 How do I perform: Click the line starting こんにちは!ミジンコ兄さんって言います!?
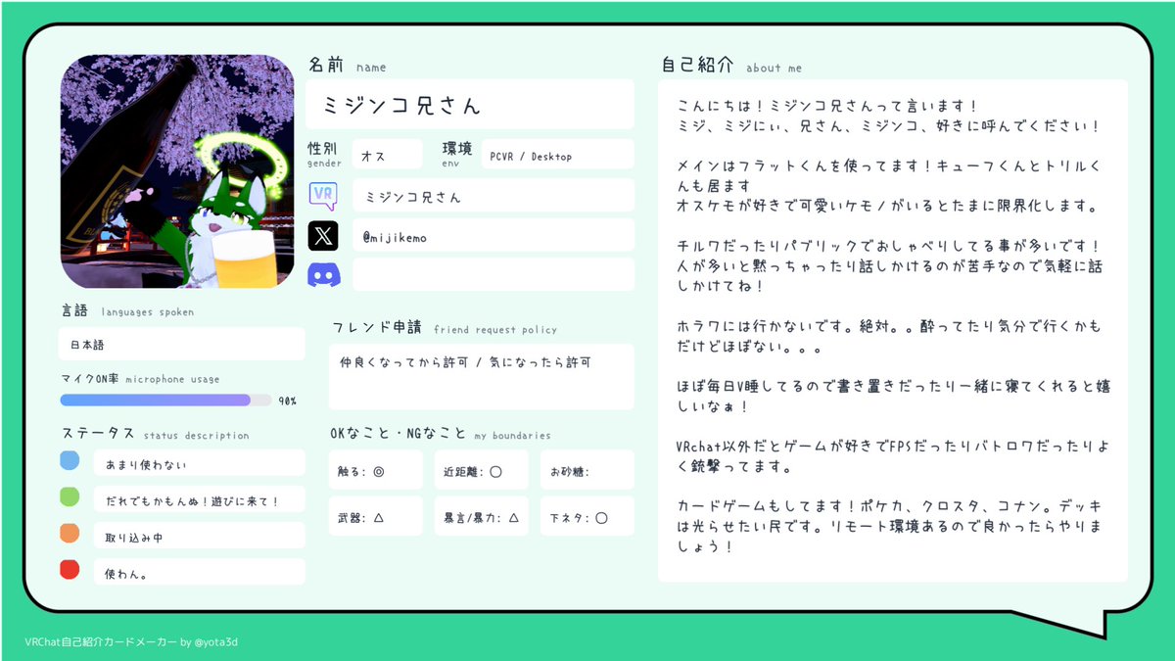click(x=827, y=106)
